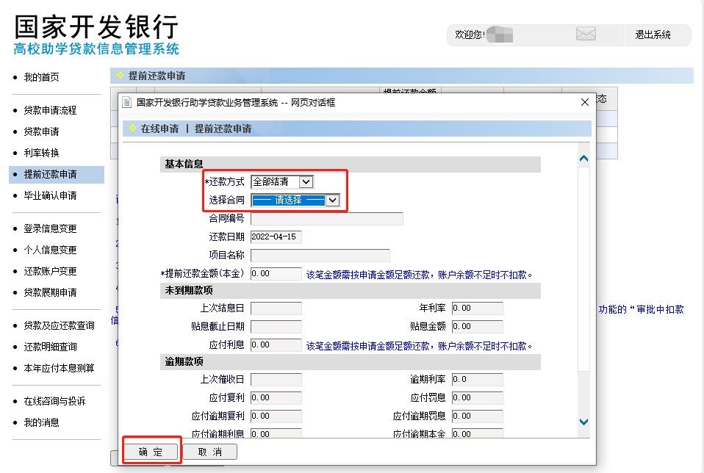Go to 我的首页 in sidebar
This screenshot has height=473, width=704.
click(x=41, y=77)
